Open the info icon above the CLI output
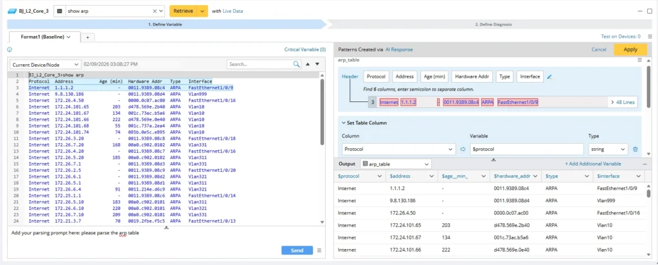This screenshot has height=265, width=658. [10, 49]
